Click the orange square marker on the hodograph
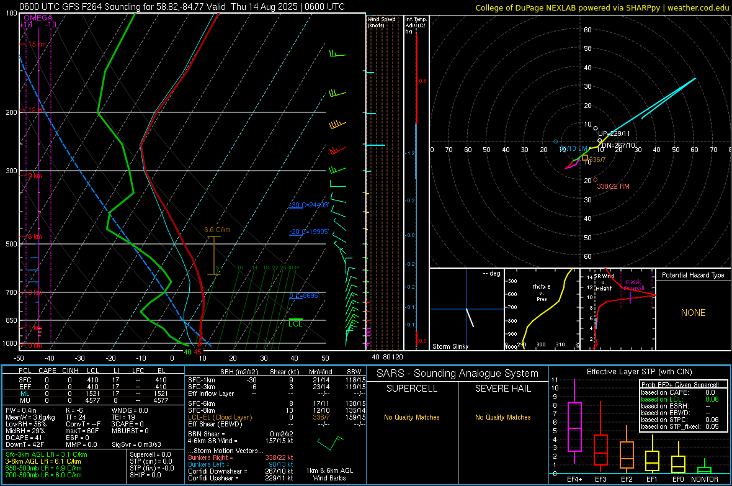732x486 pixels. 585,158
